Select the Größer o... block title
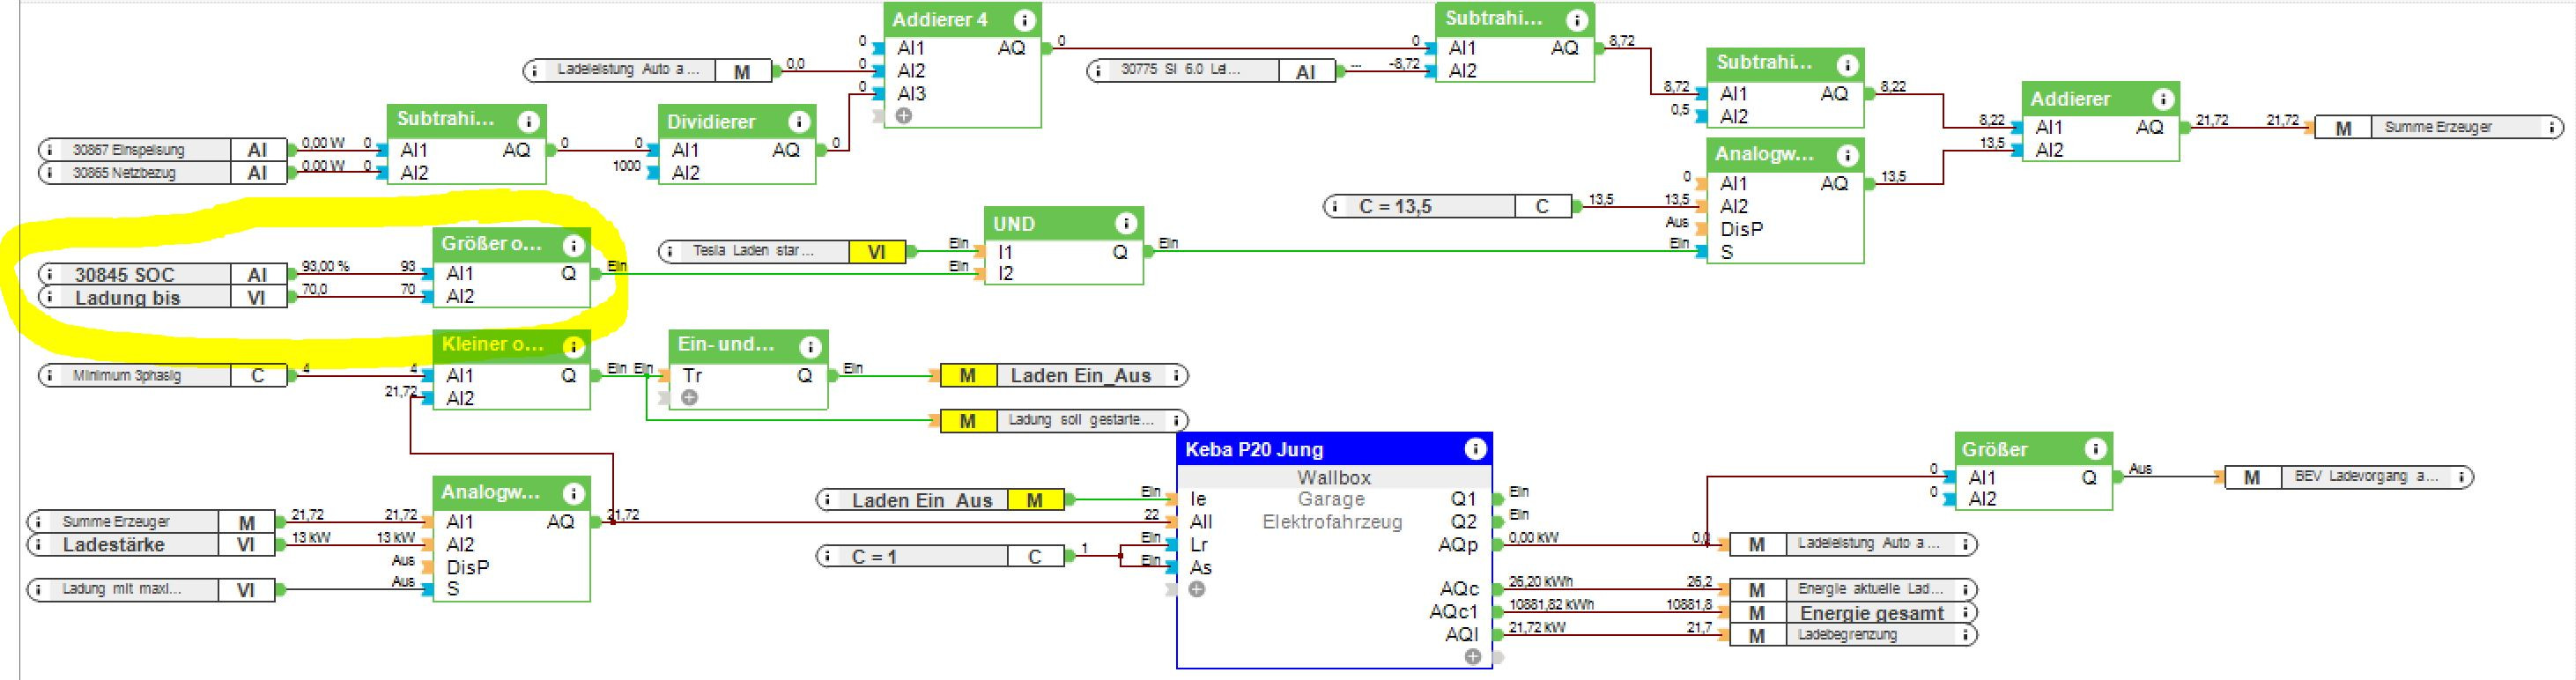Viewport: 2576px width, 680px height. (492, 244)
